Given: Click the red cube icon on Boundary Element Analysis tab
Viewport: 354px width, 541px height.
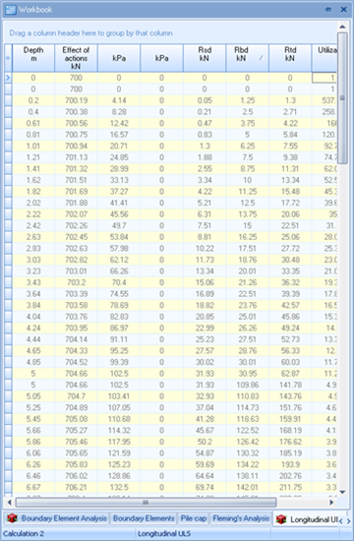Looking at the screenshot, I should (x=12, y=518).
